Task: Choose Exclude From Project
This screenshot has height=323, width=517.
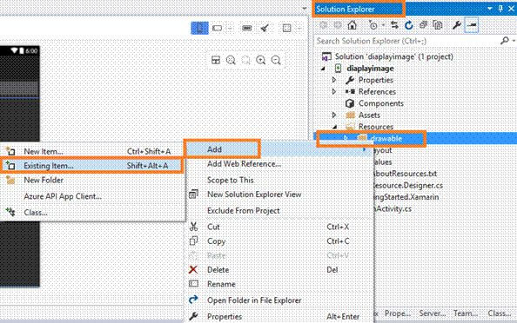Action: [x=279, y=210]
